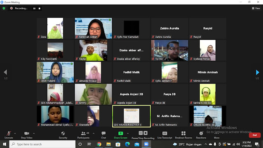Expand video options arrow next to Stop Video

[34, 133]
